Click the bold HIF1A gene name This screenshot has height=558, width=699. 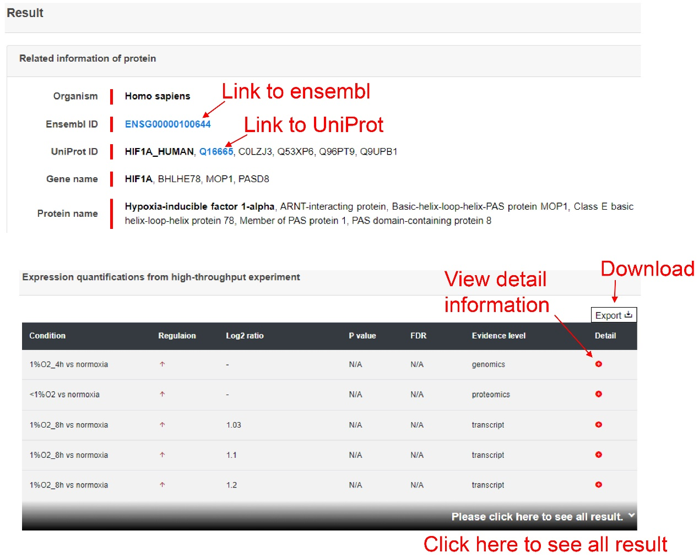pyautogui.click(x=138, y=179)
